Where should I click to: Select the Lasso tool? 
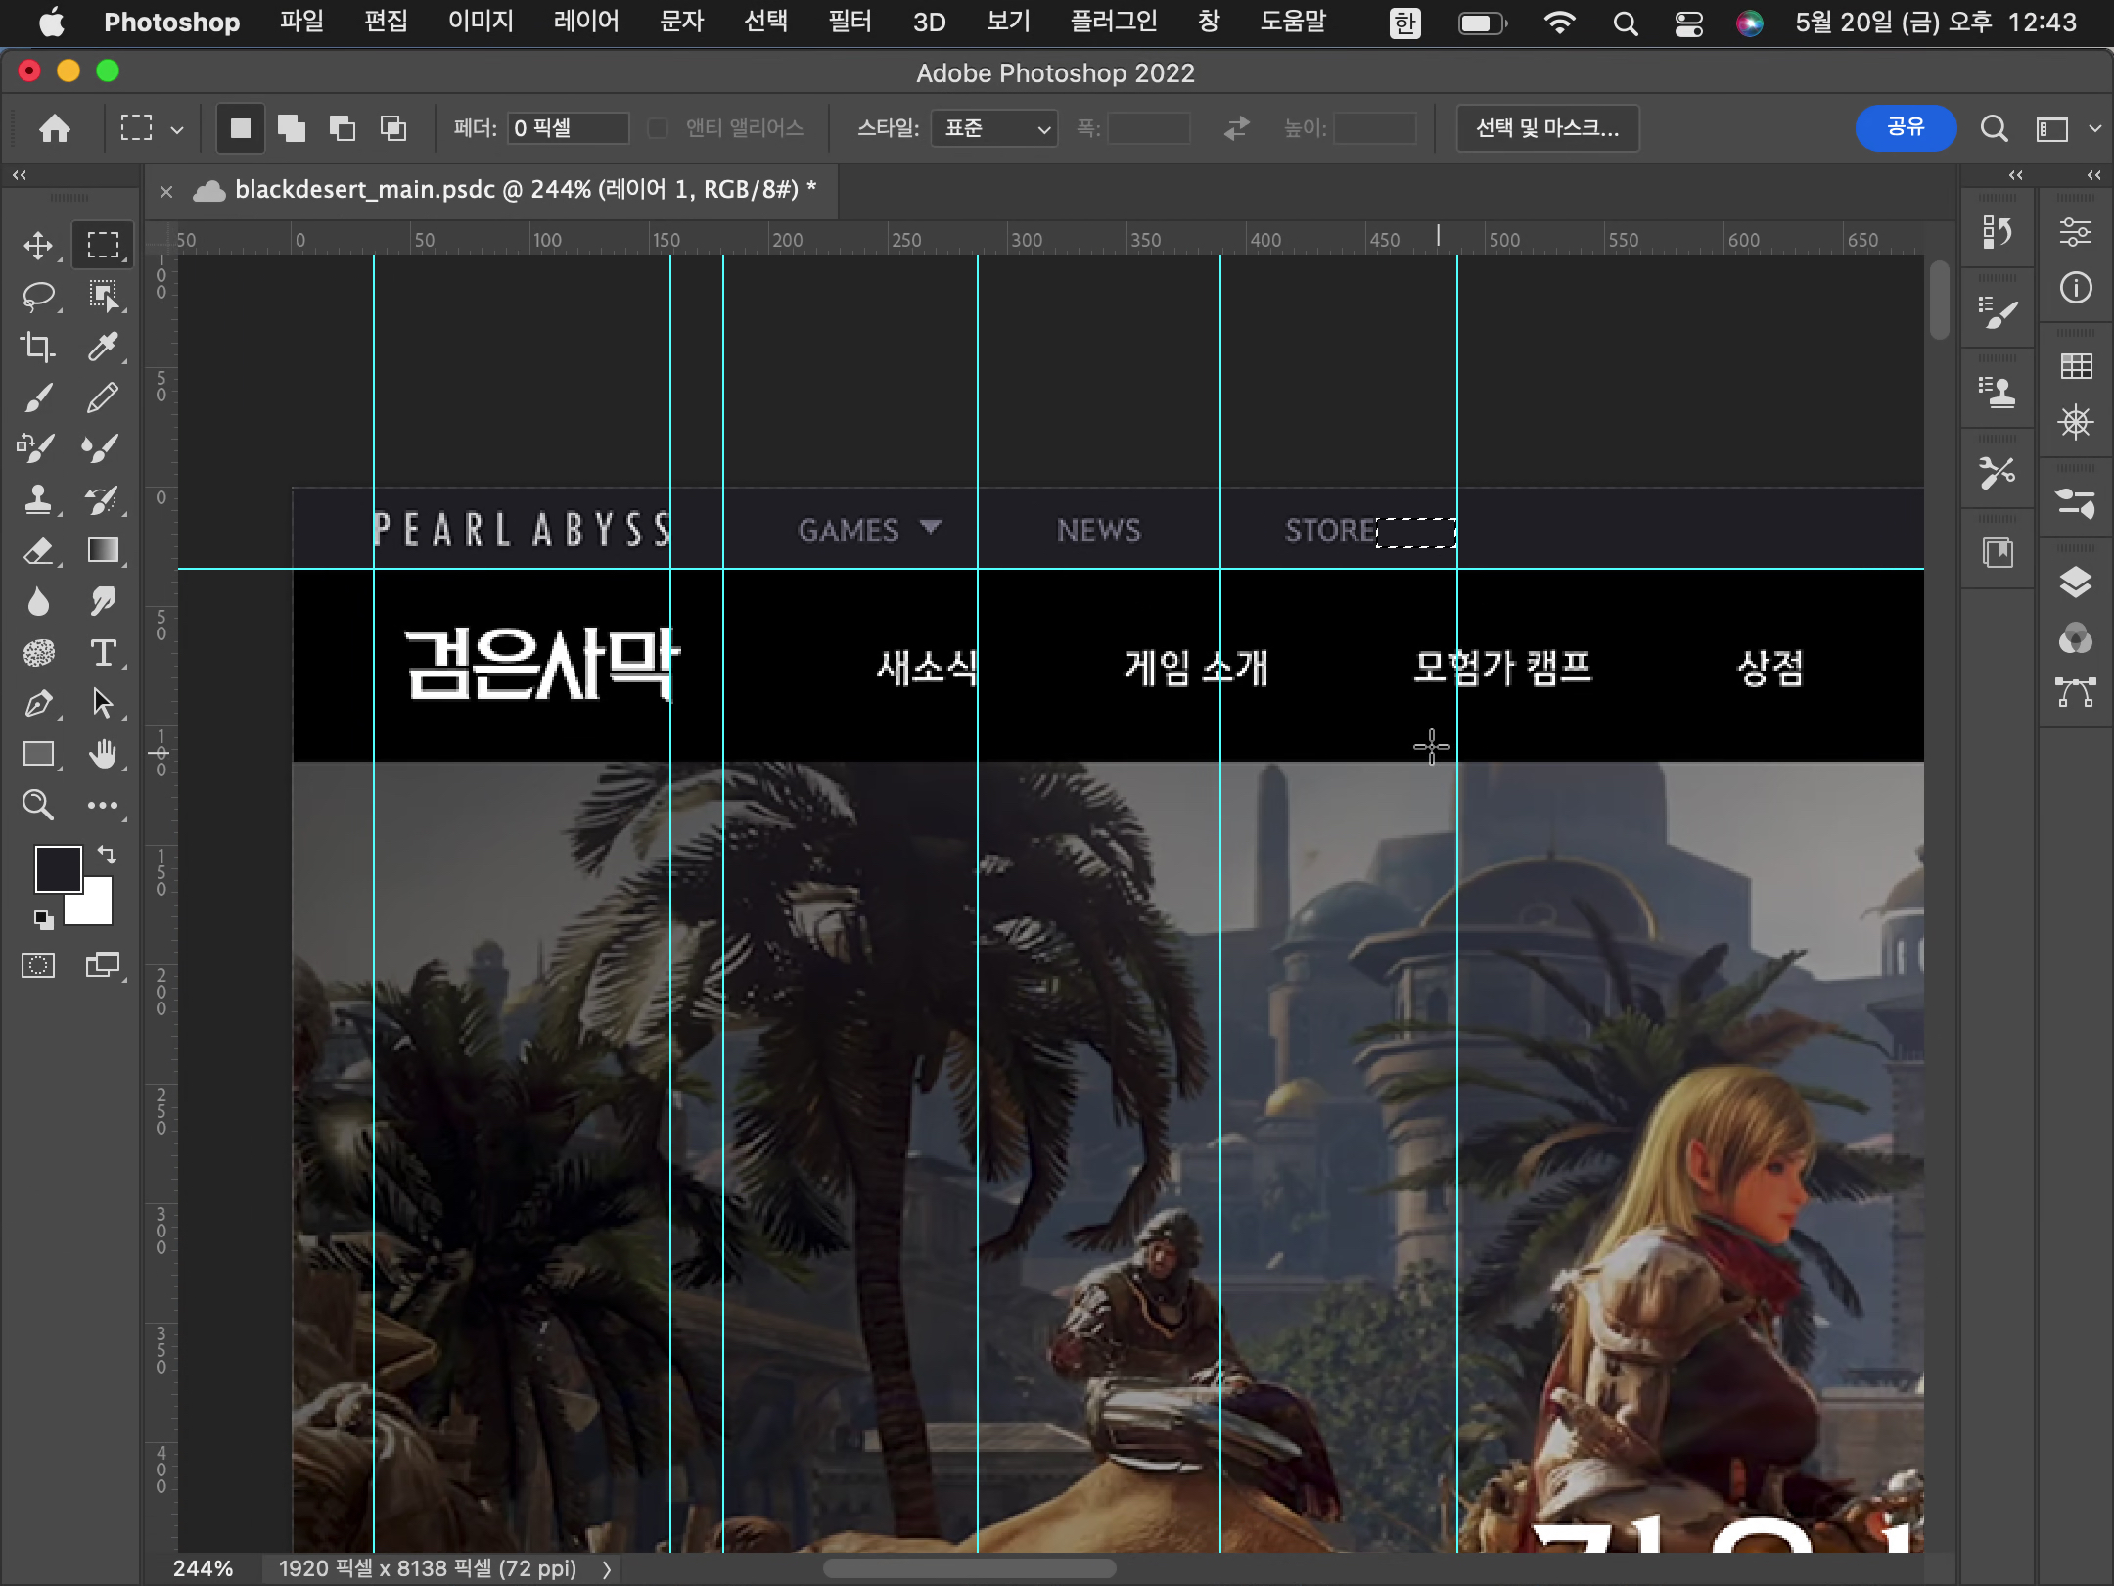pyautogui.click(x=38, y=296)
